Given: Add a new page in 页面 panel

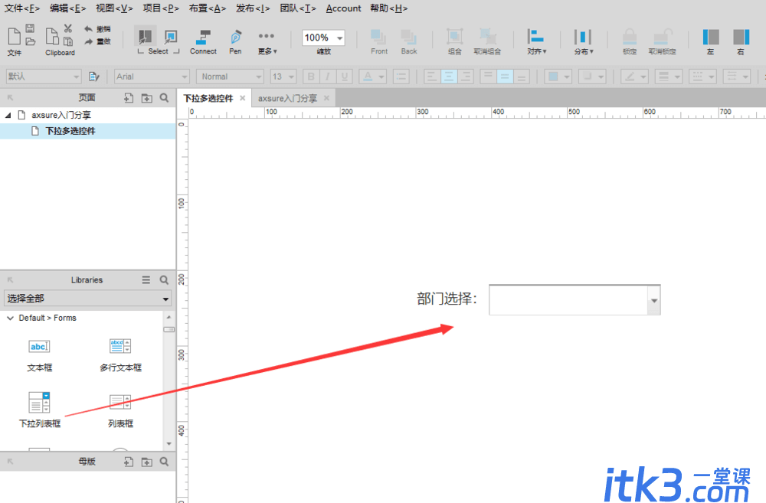Looking at the screenshot, I should (x=129, y=98).
